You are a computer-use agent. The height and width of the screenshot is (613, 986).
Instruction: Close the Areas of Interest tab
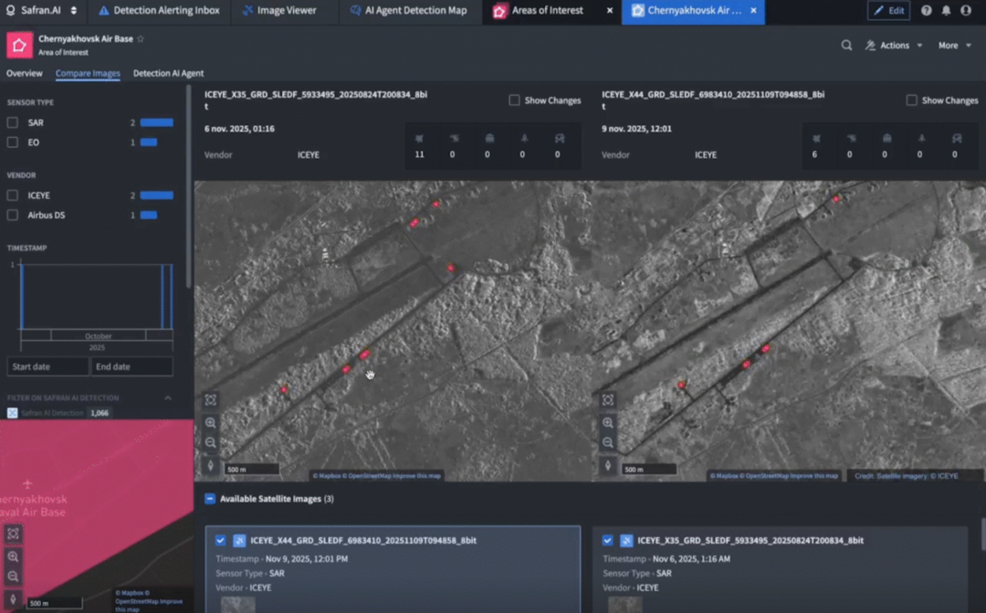coord(609,11)
